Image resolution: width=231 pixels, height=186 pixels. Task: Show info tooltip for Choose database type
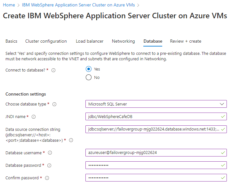point(54,104)
